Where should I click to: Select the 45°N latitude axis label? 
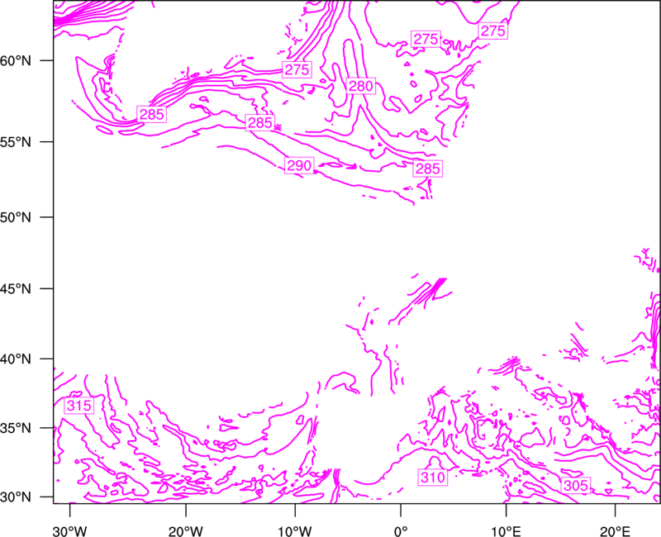(16, 289)
